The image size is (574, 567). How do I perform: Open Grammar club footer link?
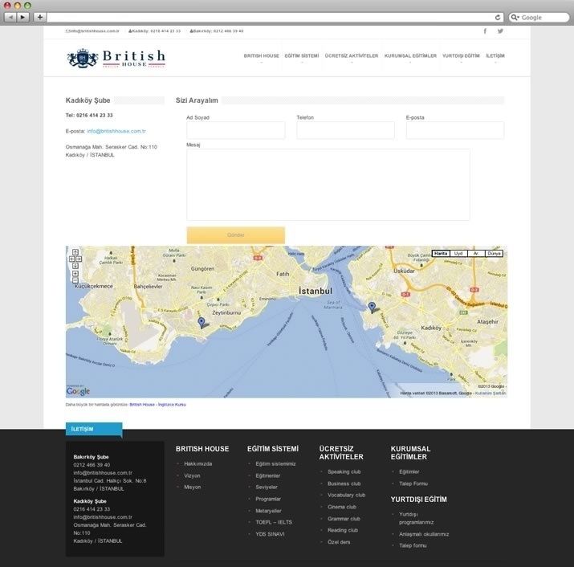point(344,519)
